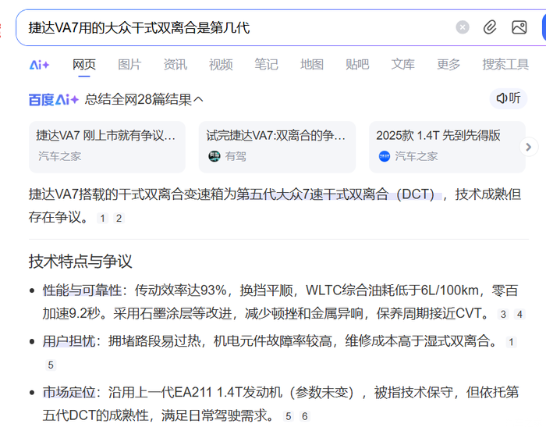This screenshot has height=431, width=546.
Task: Click the Ai+ tab icon
Action: point(39,65)
